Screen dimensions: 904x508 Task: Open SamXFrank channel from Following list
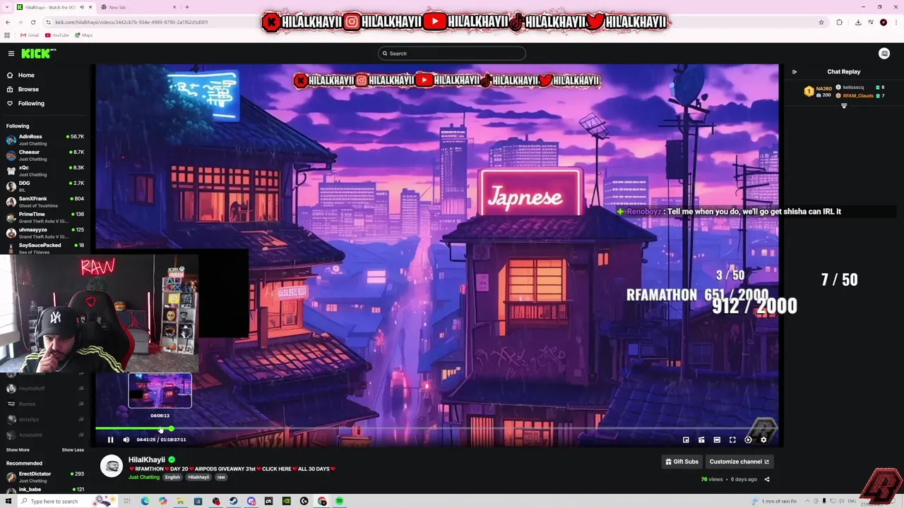click(44, 202)
